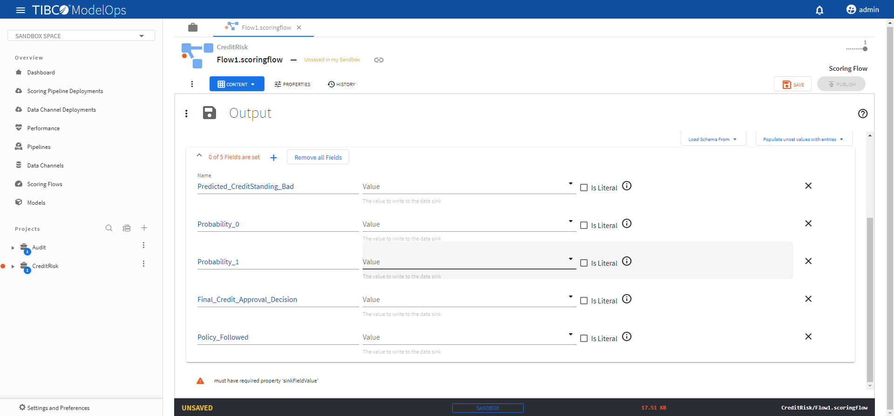This screenshot has width=894, height=416.
Task: Expand the Audit project tree
Action: 13,248
